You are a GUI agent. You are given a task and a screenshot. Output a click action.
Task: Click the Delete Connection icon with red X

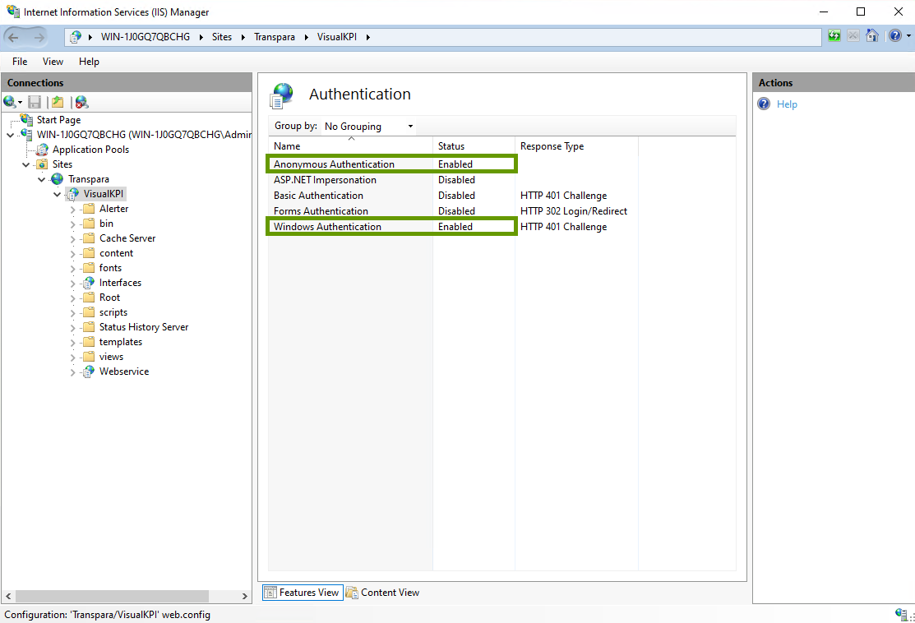(x=81, y=102)
